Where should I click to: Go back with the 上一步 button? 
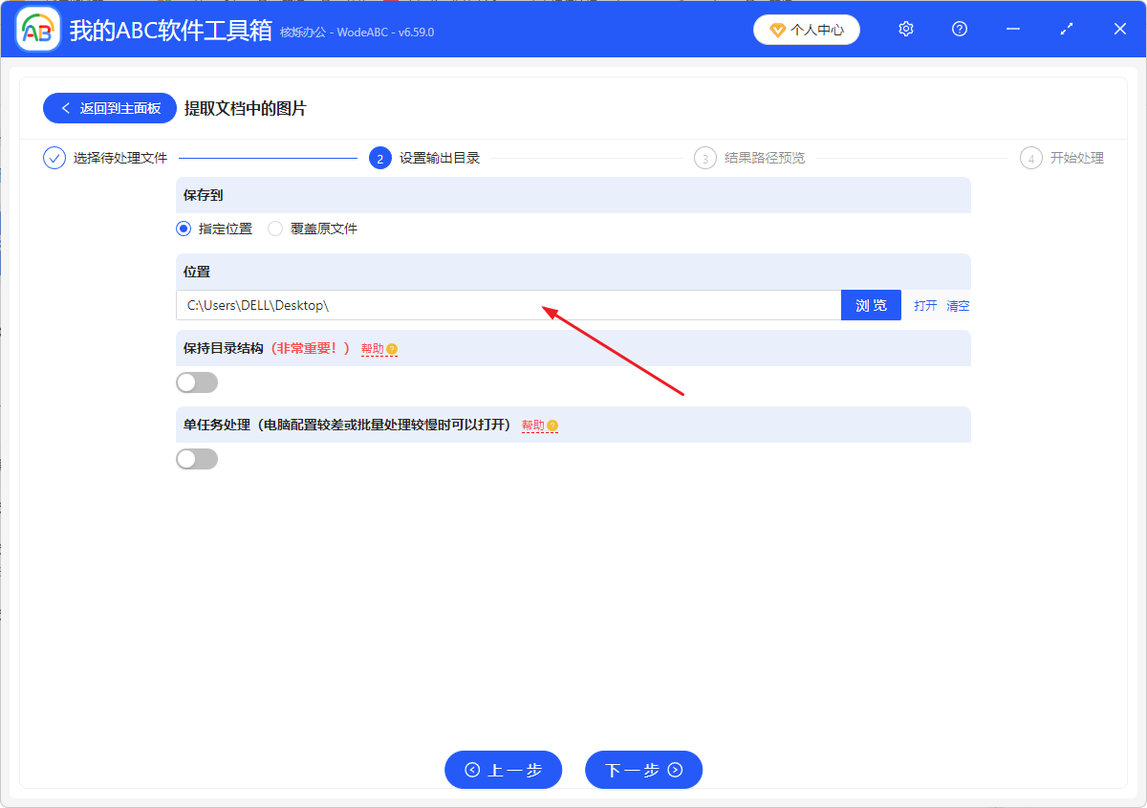click(503, 770)
